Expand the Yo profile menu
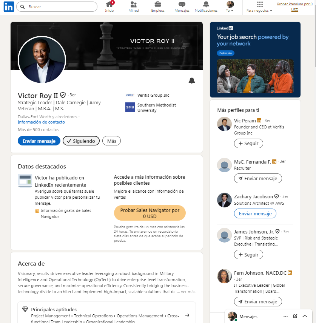The image size is (316, 323). (230, 6)
